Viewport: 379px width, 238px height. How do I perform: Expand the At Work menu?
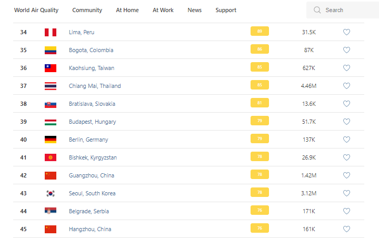coord(163,10)
